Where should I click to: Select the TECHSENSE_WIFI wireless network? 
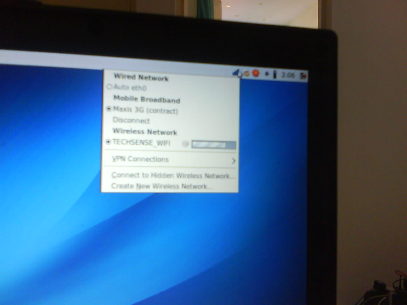tap(141, 143)
